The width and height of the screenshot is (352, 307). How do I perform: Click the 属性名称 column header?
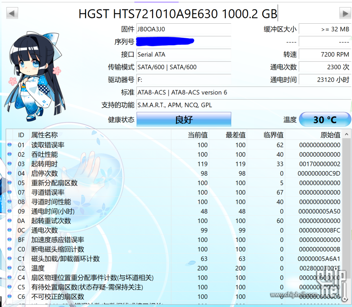tap(100, 135)
